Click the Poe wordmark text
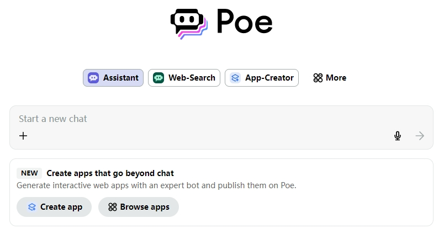This screenshot has width=444, height=234. [245, 22]
